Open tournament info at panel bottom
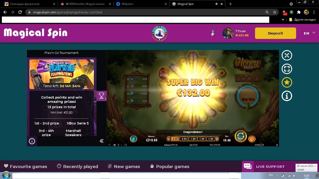Screen dimensions: 319x179 tap(32, 141)
